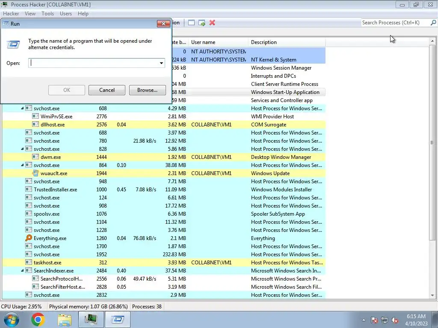Switch to Process Hacker taskbar button

click(x=91, y=319)
